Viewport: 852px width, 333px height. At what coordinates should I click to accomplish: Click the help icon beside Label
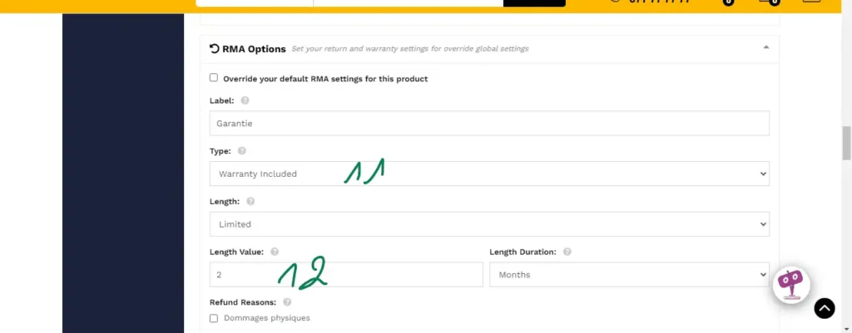[x=245, y=100]
